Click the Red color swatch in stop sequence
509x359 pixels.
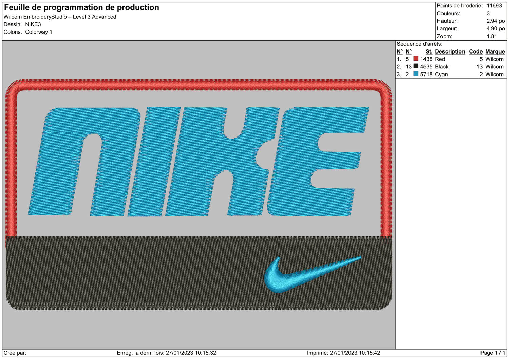point(416,59)
